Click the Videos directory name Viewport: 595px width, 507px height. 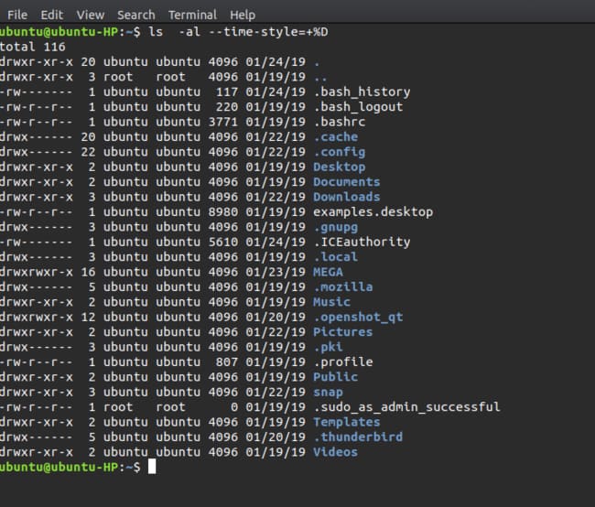tap(335, 451)
